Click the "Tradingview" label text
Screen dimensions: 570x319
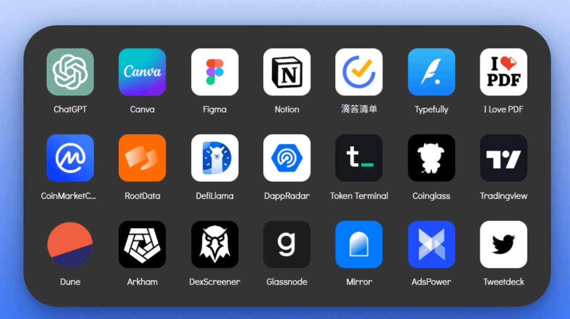[503, 196]
